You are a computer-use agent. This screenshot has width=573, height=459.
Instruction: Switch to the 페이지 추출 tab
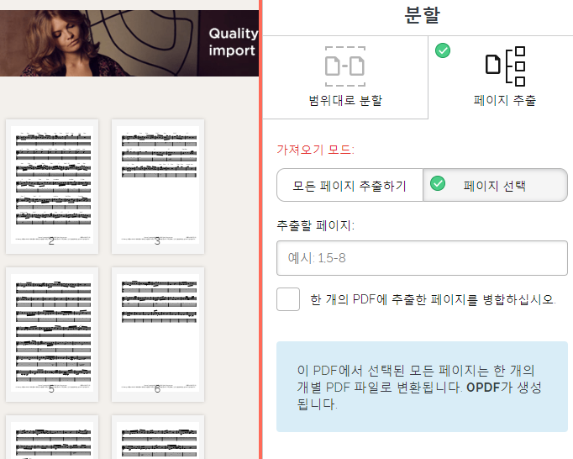(x=501, y=77)
